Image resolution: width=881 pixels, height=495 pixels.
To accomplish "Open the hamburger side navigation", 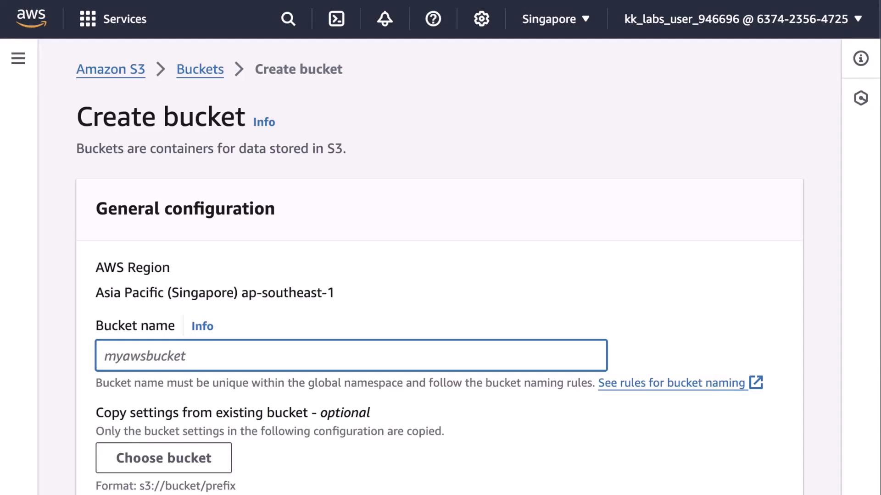I will (x=18, y=58).
